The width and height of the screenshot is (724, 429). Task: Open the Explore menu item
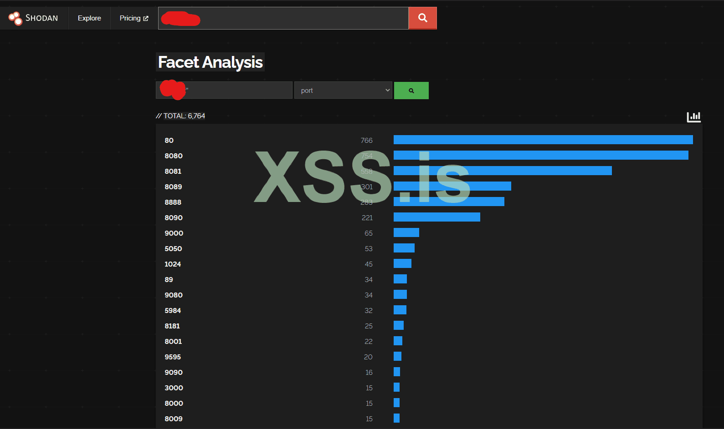click(89, 18)
